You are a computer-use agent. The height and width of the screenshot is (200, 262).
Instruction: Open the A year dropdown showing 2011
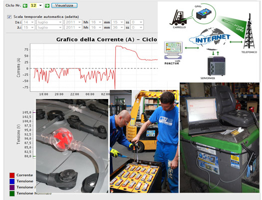(x=73, y=27)
